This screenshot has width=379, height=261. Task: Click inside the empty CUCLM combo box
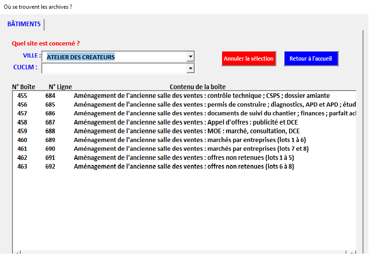(x=115, y=68)
